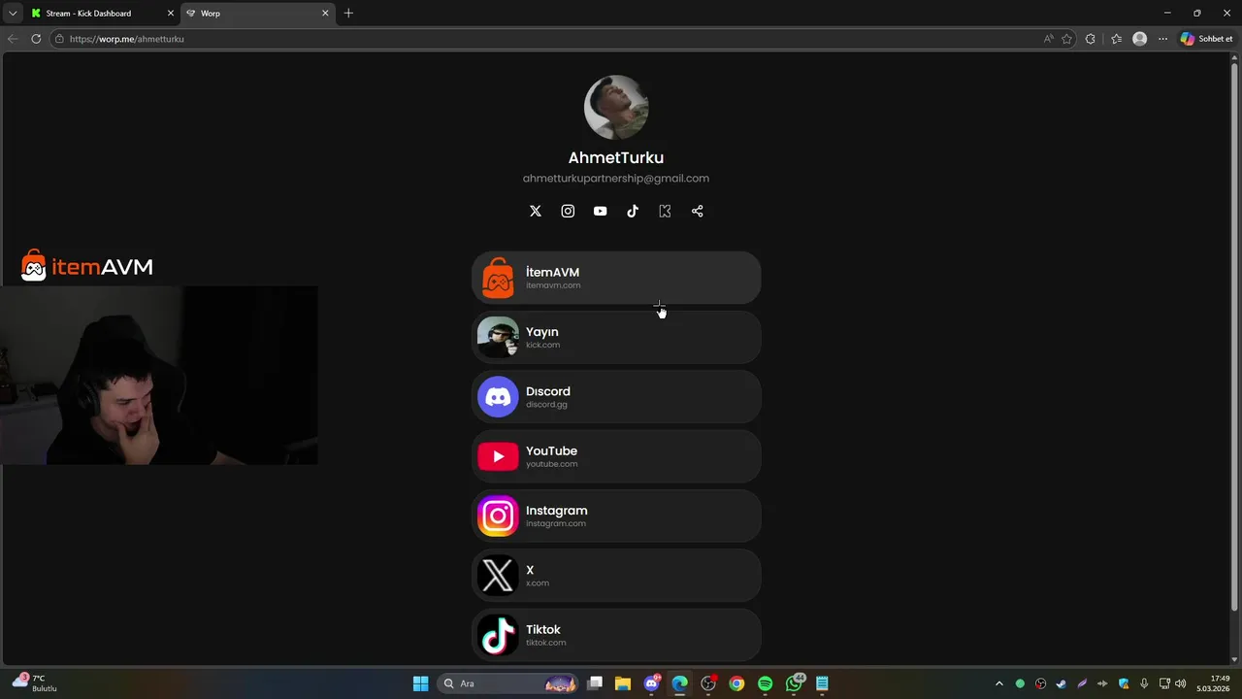Open Notepad from the taskbar
The image size is (1242, 699).
822,683
